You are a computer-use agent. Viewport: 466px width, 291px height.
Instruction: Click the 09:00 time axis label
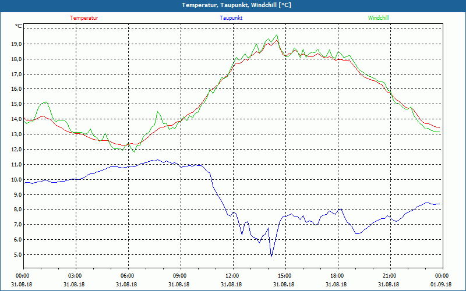[x=181, y=276]
